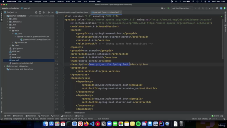
Task: Expand the test folder
Action: pyautogui.click(x=10, y=46)
